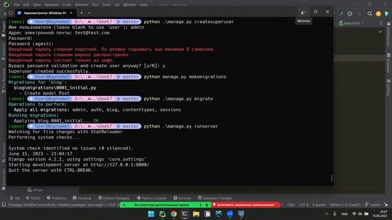The image size is (392, 220).
Task: Open Notifications side panel in PyCharm
Action: coord(389,34)
